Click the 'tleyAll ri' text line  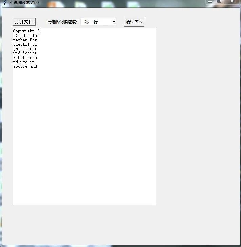[x=25, y=44]
